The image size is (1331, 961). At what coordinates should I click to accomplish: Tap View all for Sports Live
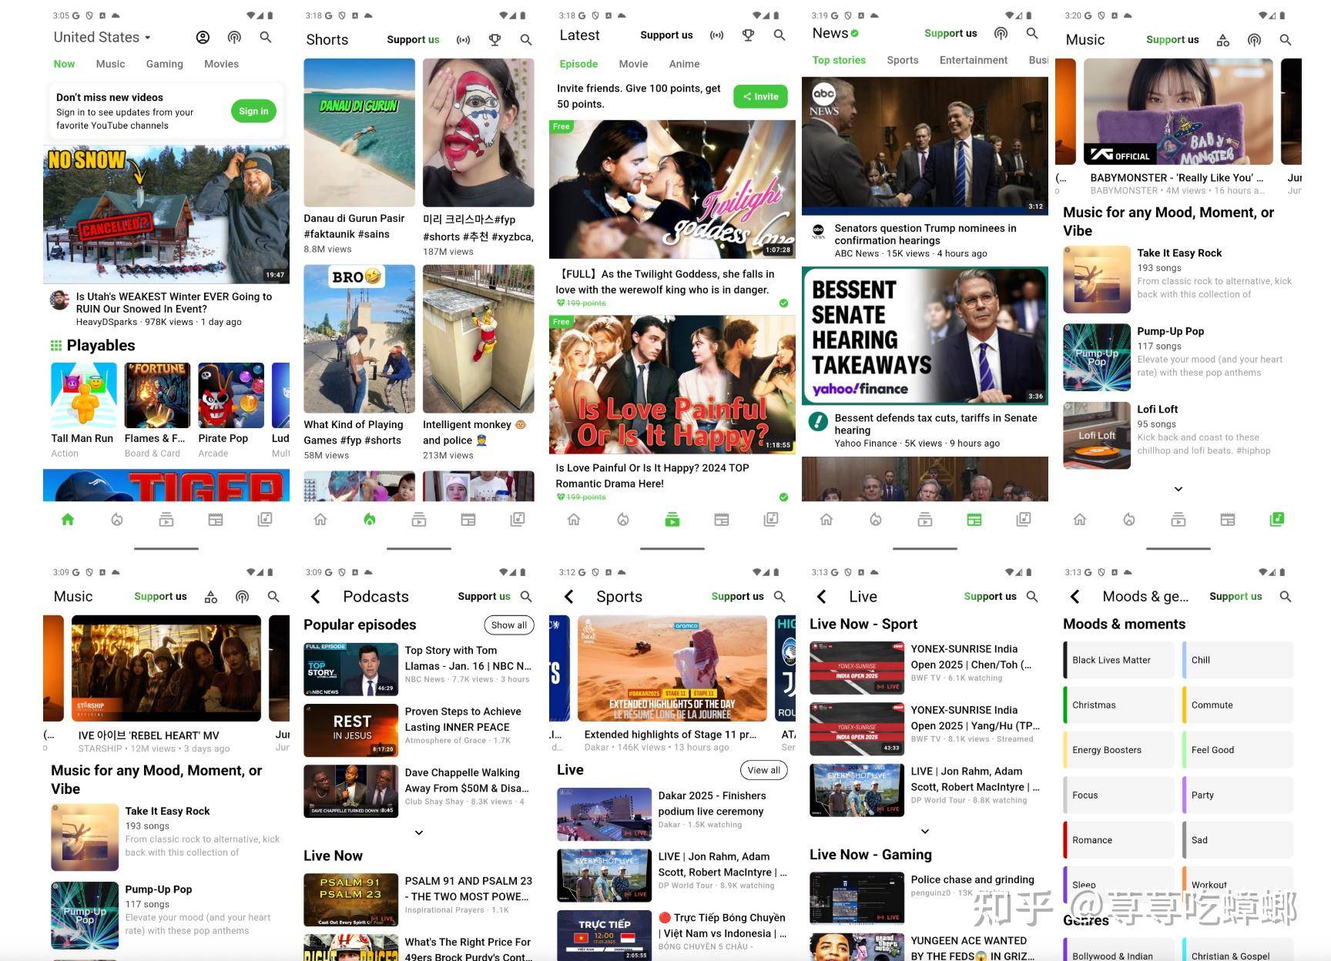[763, 770]
